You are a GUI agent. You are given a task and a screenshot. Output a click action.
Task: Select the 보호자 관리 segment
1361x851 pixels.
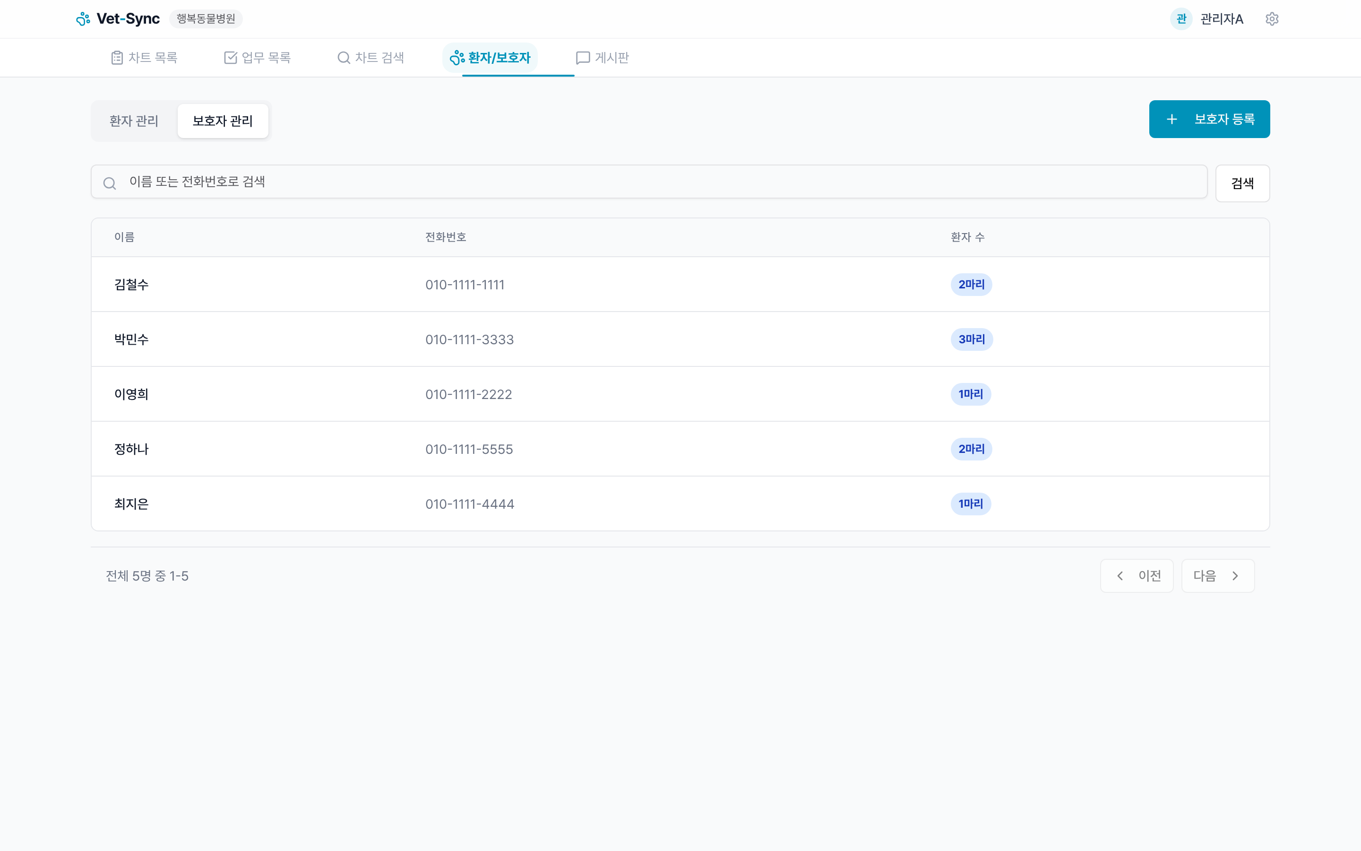pos(223,121)
